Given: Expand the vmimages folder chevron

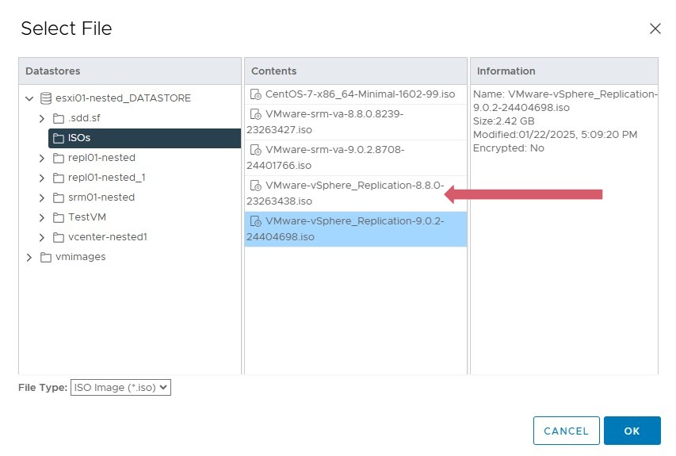Looking at the screenshot, I should pyautogui.click(x=29, y=257).
